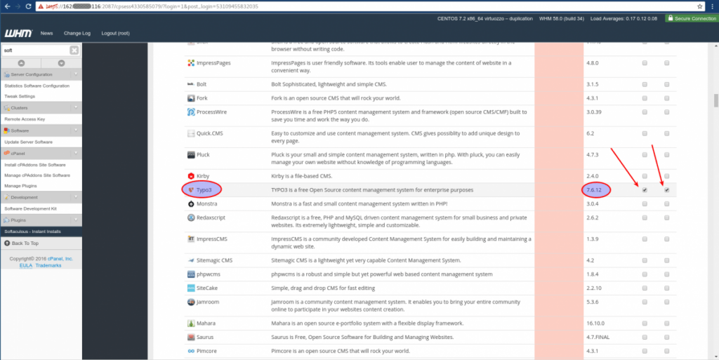719x360 pixels.
Task: Click the up arrow sidebar button
Action: (21, 63)
